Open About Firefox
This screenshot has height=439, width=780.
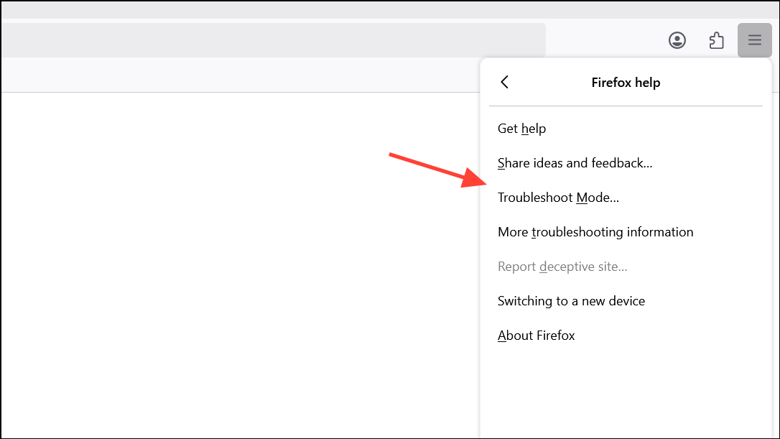pos(536,336)
